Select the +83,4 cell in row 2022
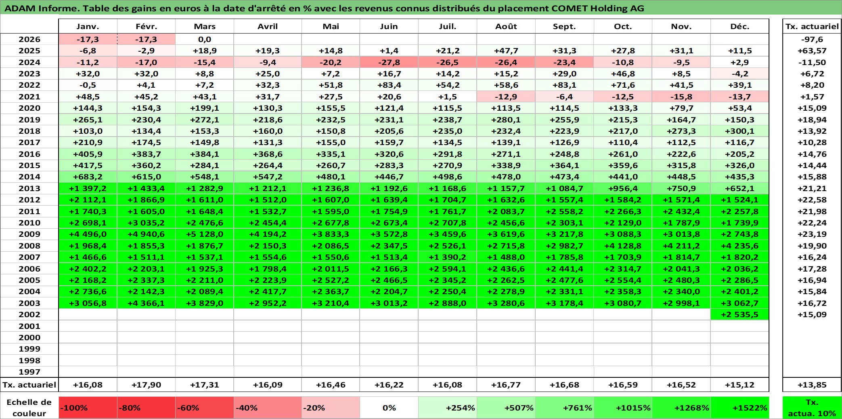 click(389, 85)
